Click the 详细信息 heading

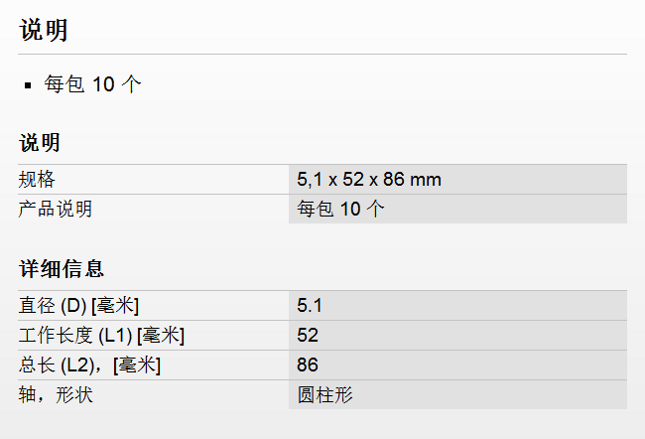tap(62, 269)
